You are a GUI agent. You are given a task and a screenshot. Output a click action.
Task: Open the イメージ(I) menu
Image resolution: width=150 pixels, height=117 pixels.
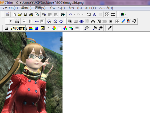coord(57,8)
